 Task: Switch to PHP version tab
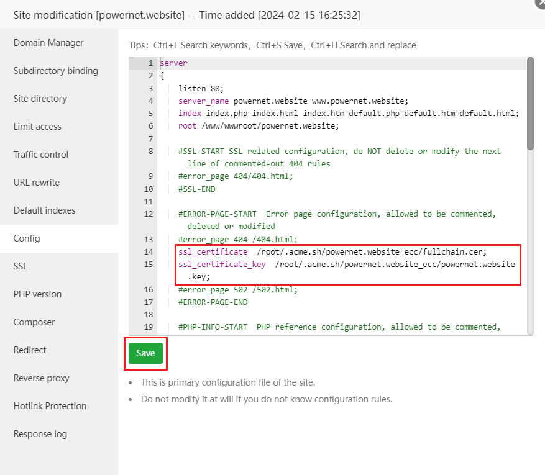tap(37, 294)
